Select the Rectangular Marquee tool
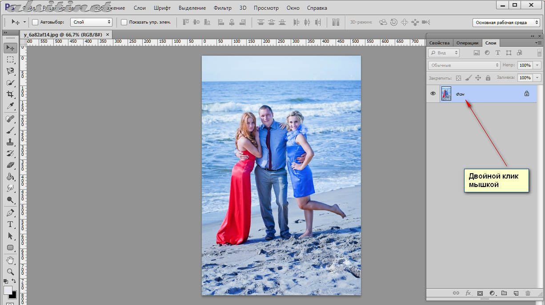Image resolution: width=545 pixels, height=305 pixels. [10, 59]
